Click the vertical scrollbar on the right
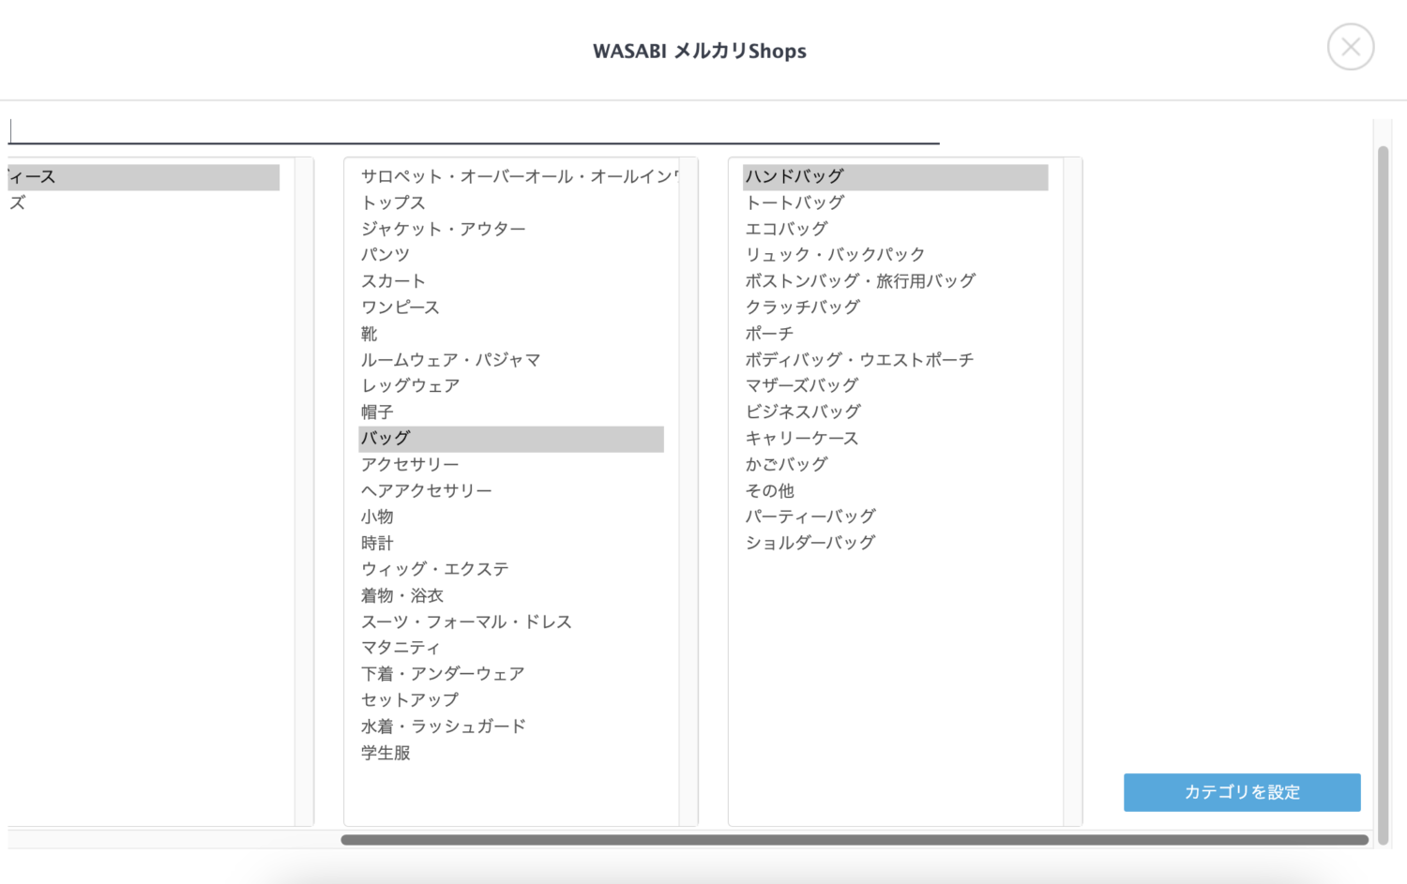This screenshot has height=884, width=1407. click(1383, 495)
